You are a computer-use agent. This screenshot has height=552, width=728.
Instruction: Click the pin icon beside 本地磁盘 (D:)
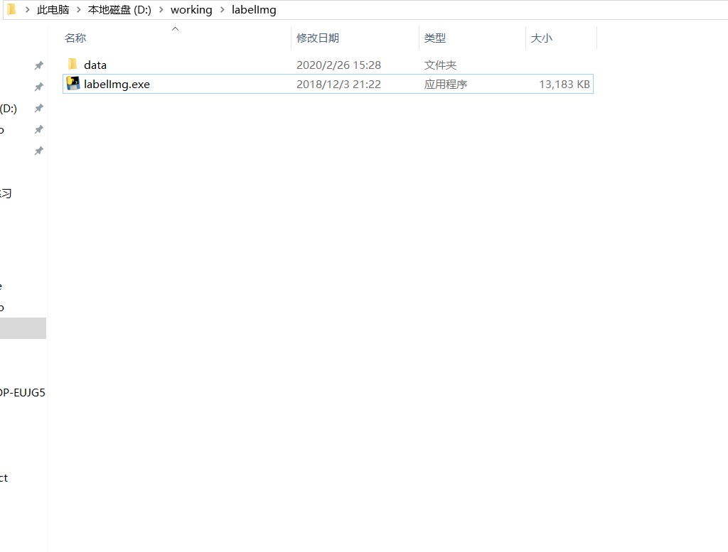(x=39, y=108)
